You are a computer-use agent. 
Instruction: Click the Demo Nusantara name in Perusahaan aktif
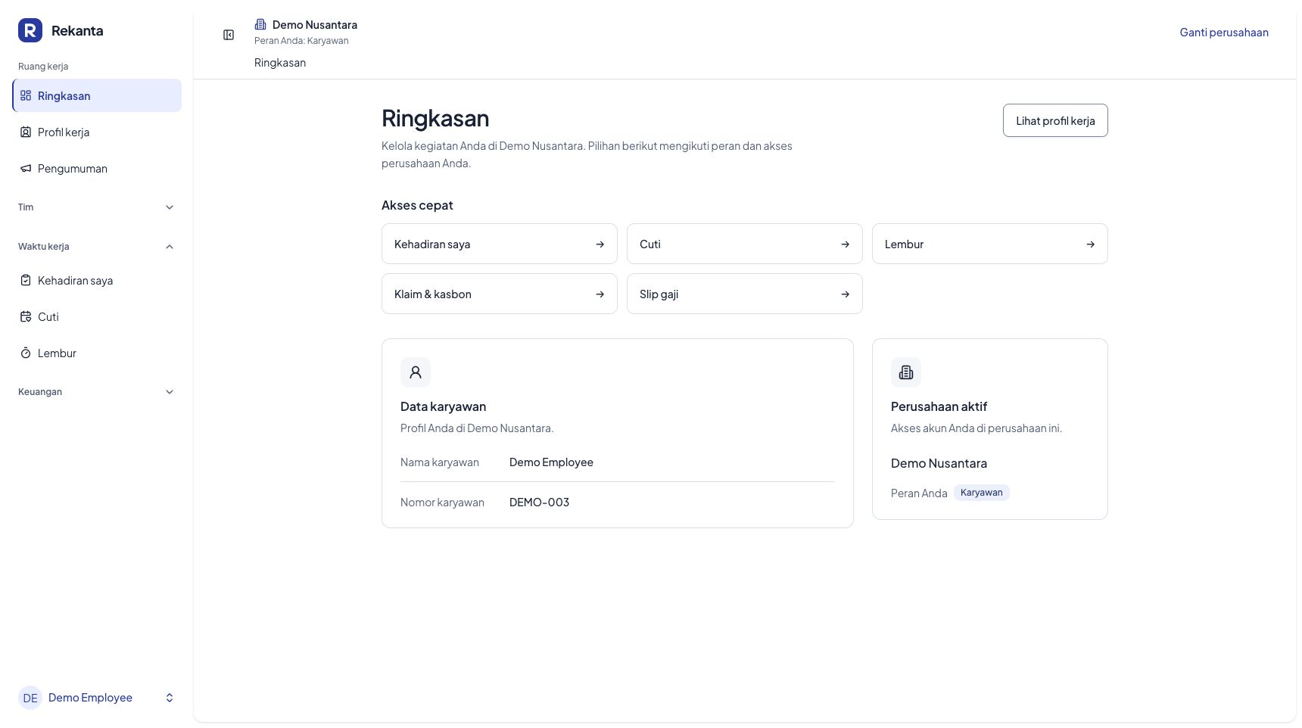coord(939,463)
